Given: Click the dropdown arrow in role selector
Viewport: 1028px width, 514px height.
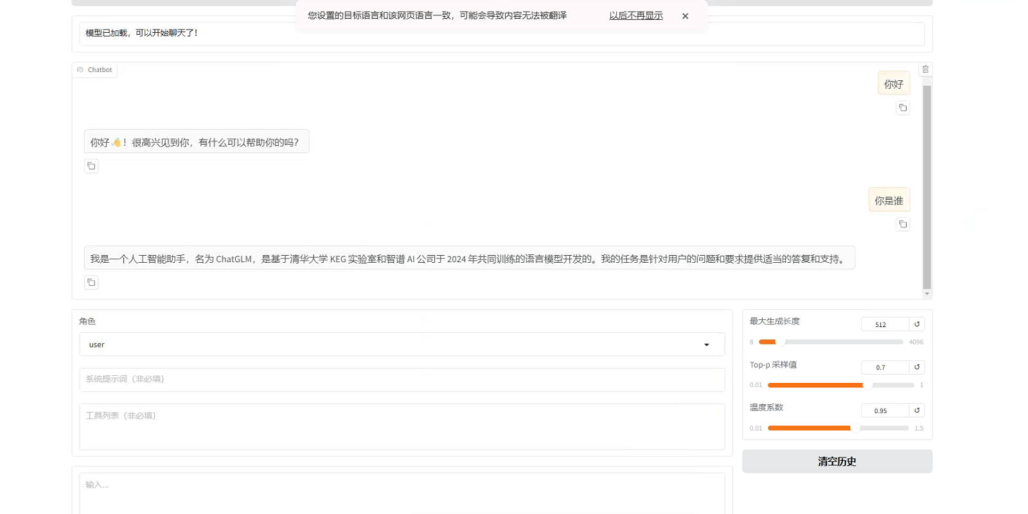Looking at the screenshot, I should 706,345.
